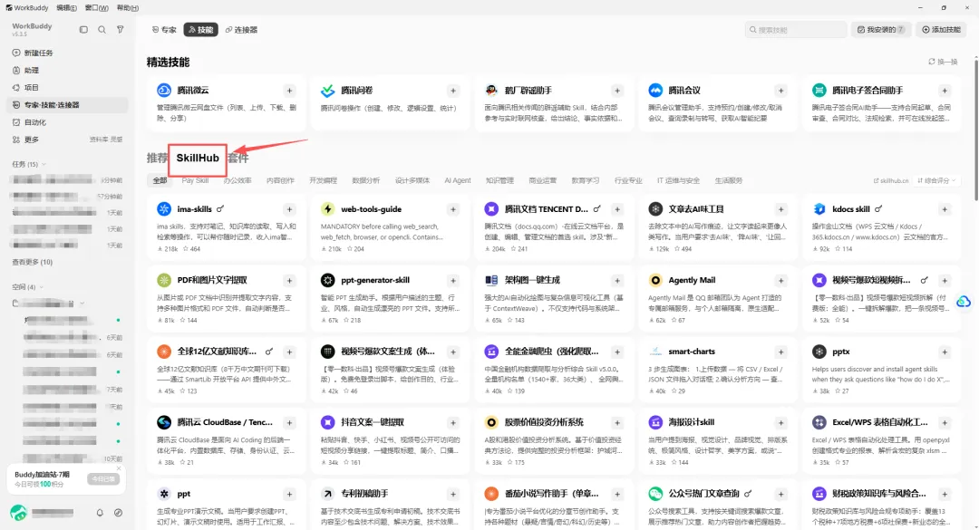Open 新建任务 in the sidebar
The height and width of the screenshot is (530, 979).
coord(69,53)
